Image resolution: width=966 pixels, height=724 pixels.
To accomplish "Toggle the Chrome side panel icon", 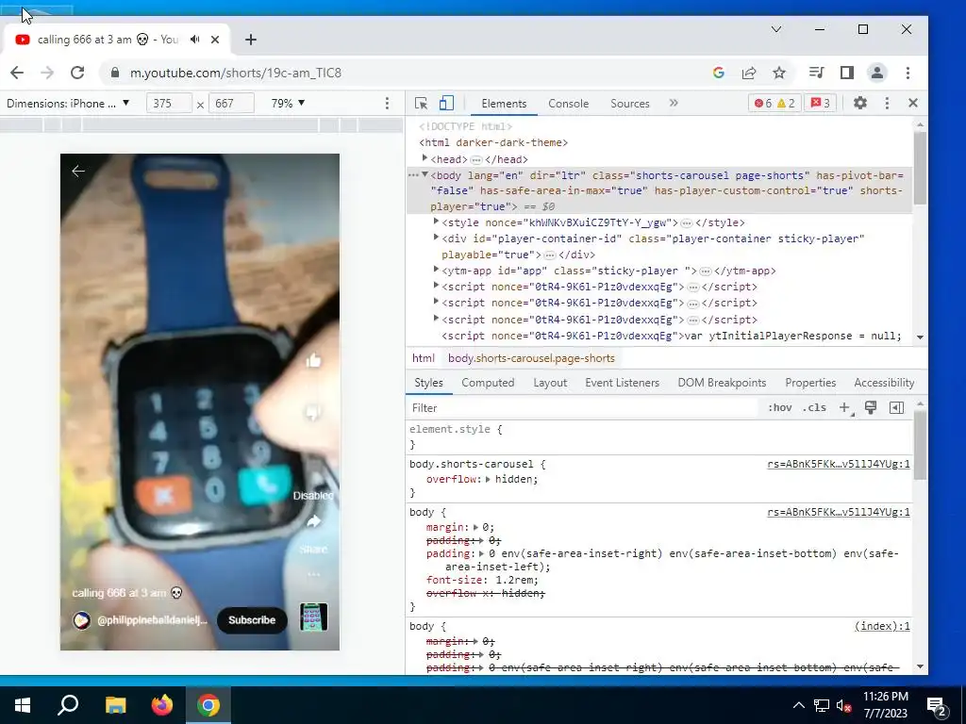I will 847,73.
